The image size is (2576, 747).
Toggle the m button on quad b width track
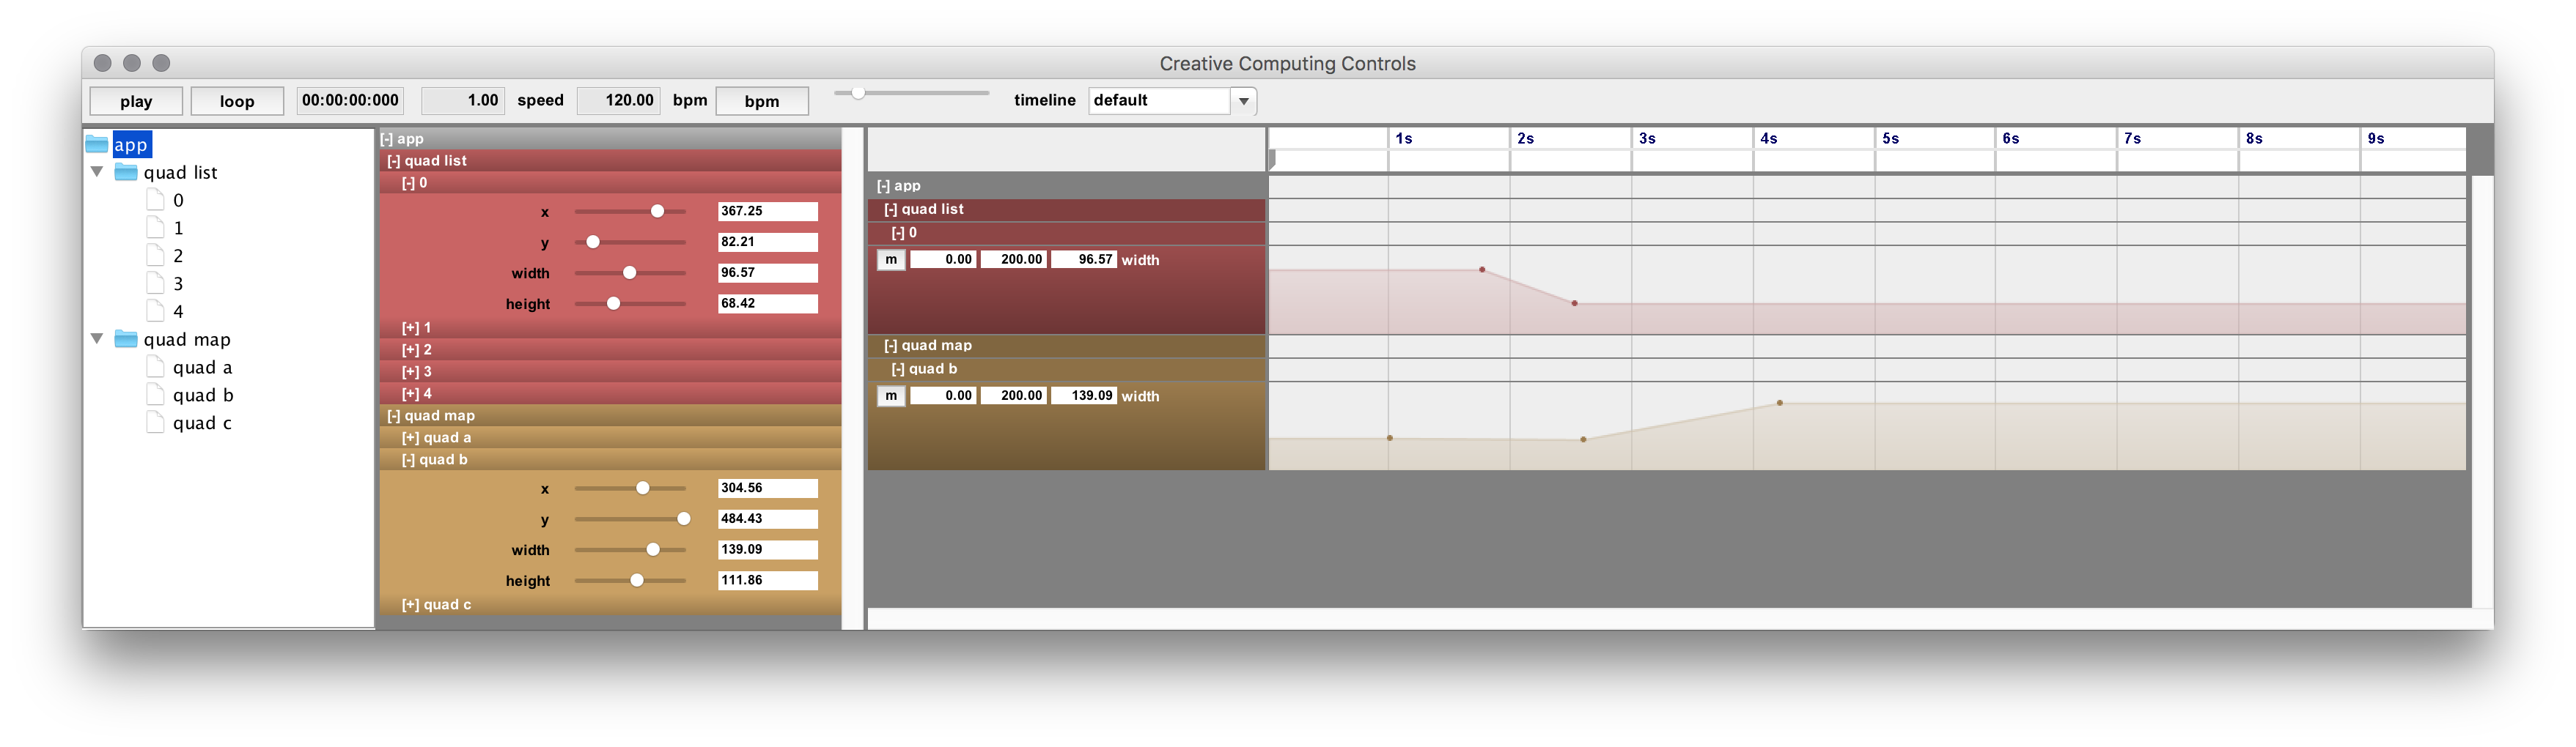click(890, 396)
